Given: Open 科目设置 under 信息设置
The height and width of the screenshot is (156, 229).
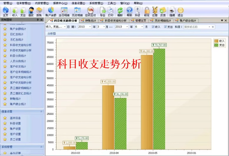Looking at the screenshot, I should pyautogui.click(x=15, y=123).
